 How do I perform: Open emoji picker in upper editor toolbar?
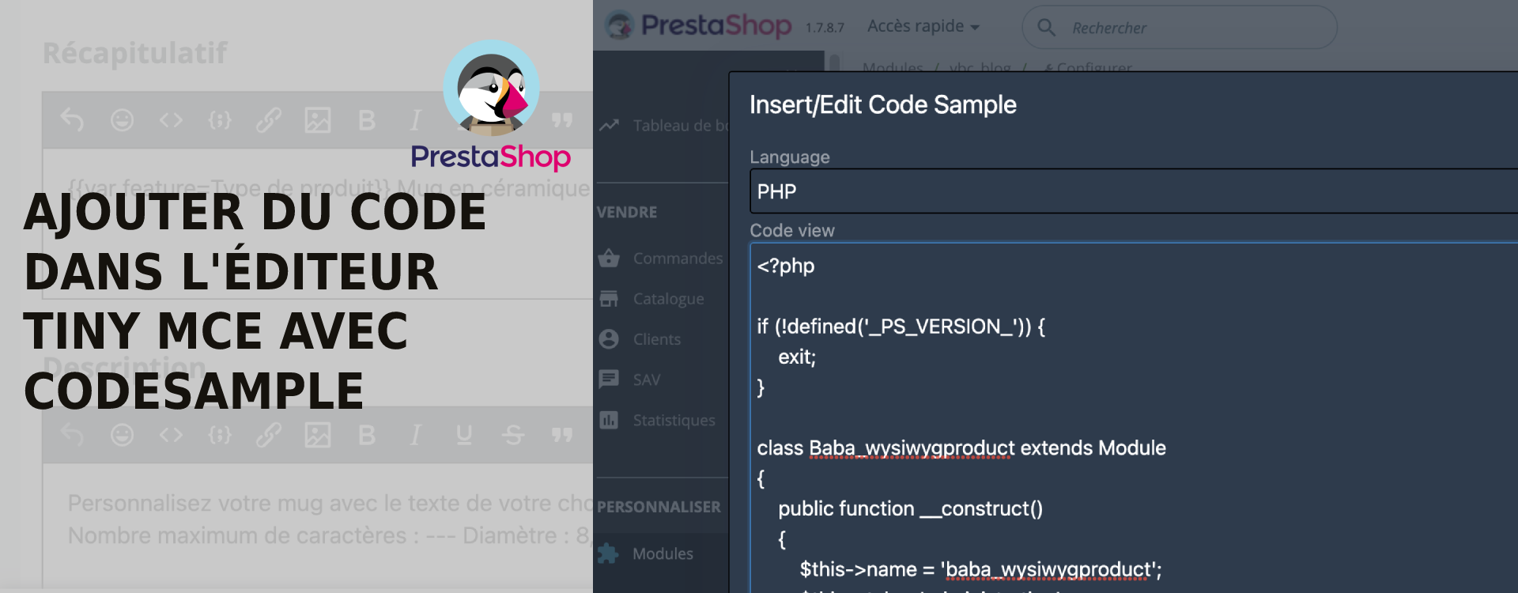click(122, 120)
